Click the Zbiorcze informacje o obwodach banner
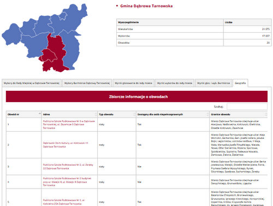Image resolution: width=273 pixels, height=206 pixels. coord(136,97)
